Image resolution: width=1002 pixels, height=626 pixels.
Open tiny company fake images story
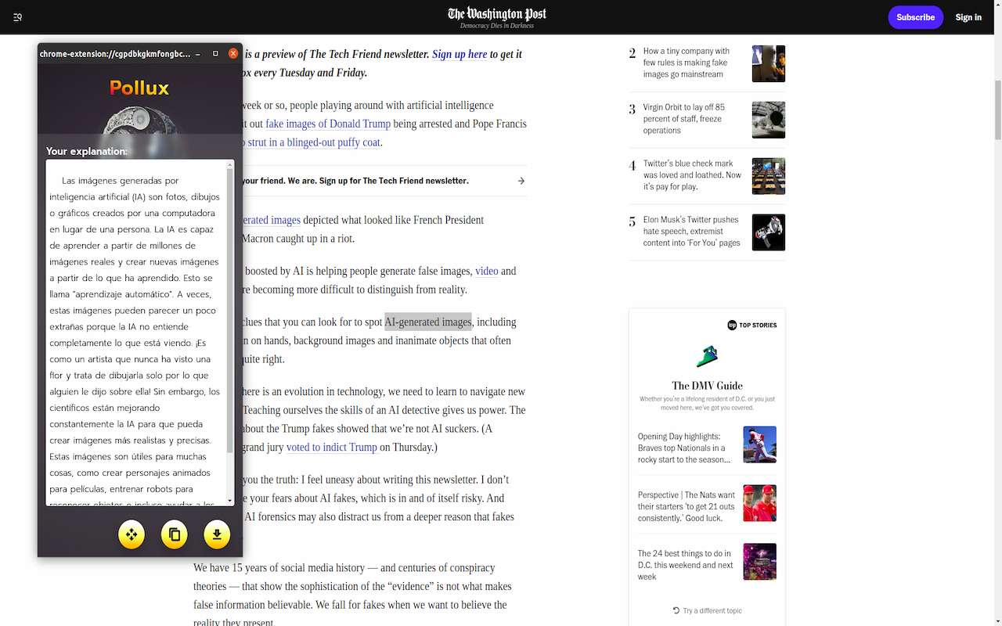(x=686, y=63)
